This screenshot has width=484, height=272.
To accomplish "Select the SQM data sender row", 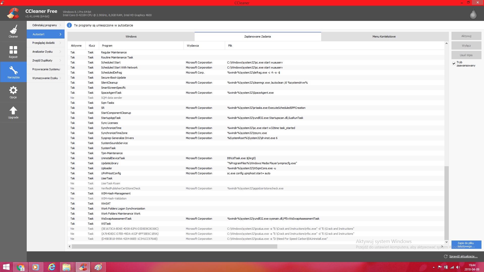I will point(256,98).
